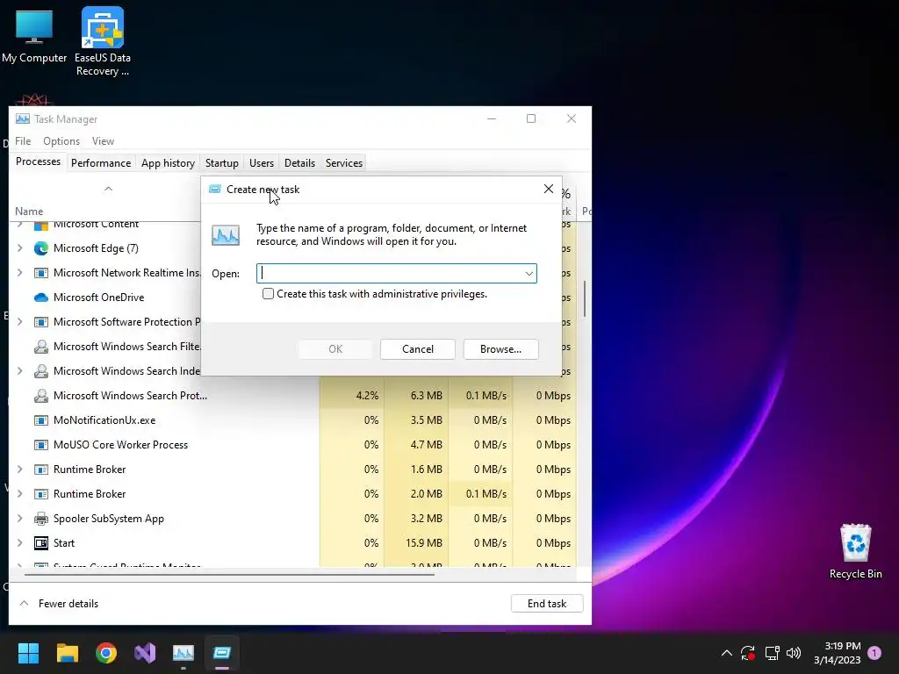Expand Microsoft Network Realtime Ins. process
This screenshot has height=674, width=899.
click(x=20, y=273)
